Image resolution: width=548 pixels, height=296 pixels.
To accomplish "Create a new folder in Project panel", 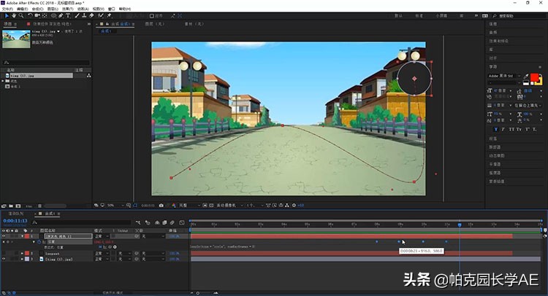I will pos(11,206).
